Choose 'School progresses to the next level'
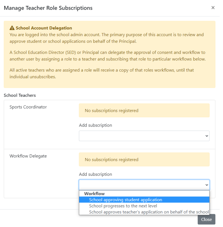The width and height of the screenshot is (223, 227). tap(144, 206)
